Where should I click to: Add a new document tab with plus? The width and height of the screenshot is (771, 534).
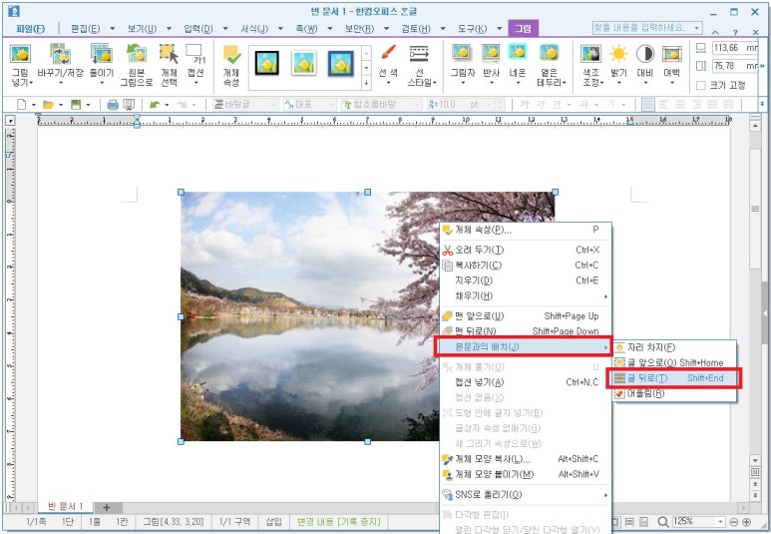[106, 507]
